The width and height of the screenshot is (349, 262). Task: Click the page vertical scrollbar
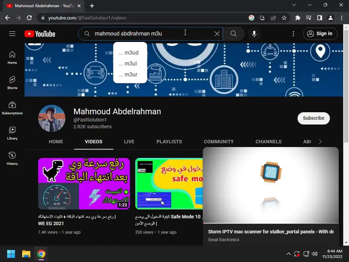click(346, 86)
